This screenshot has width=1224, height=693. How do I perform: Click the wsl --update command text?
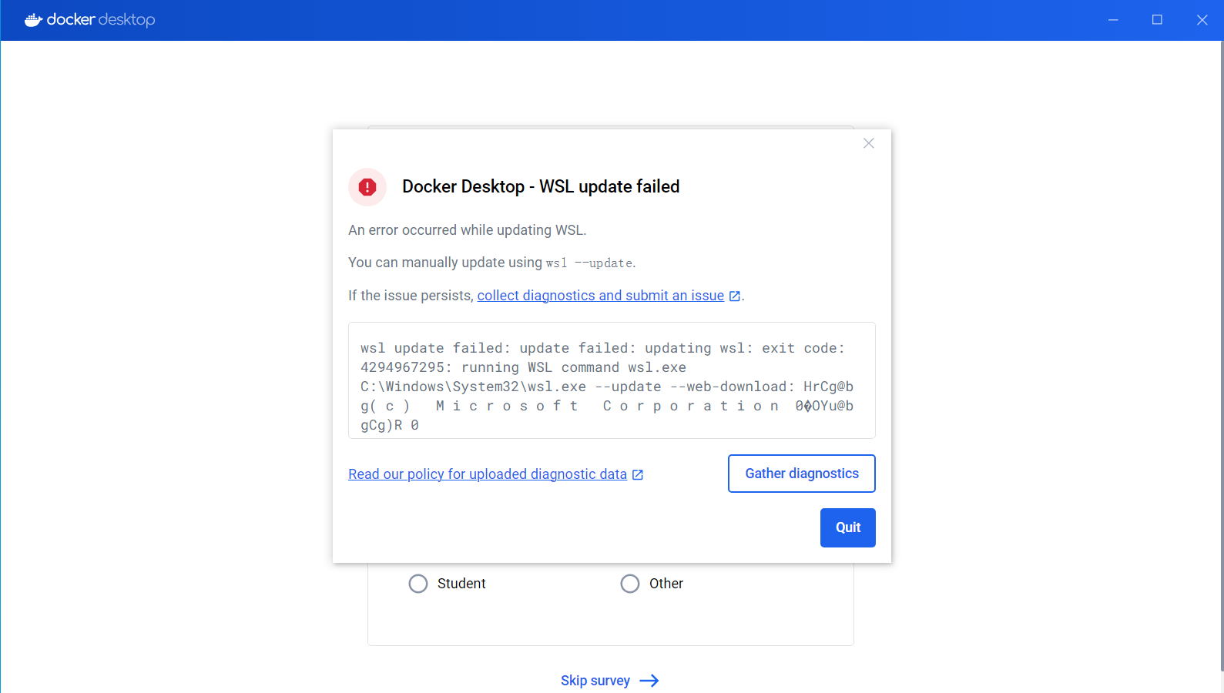[589, 263]
